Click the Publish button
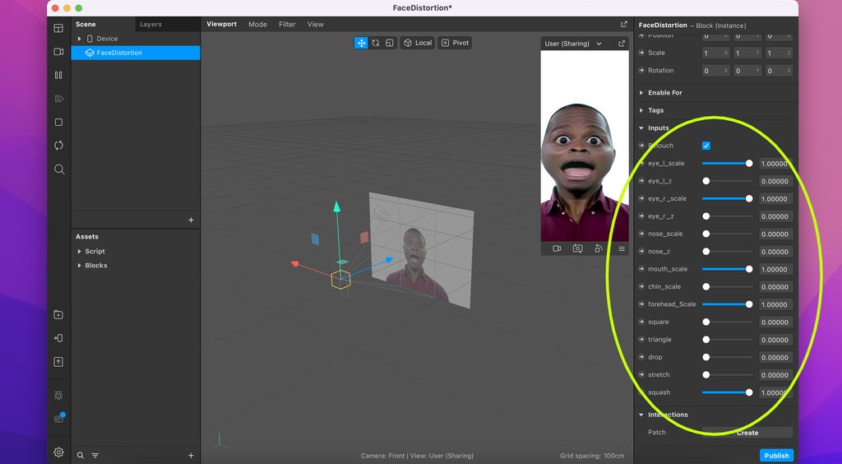Screen dimensions: 842x464 776,456
